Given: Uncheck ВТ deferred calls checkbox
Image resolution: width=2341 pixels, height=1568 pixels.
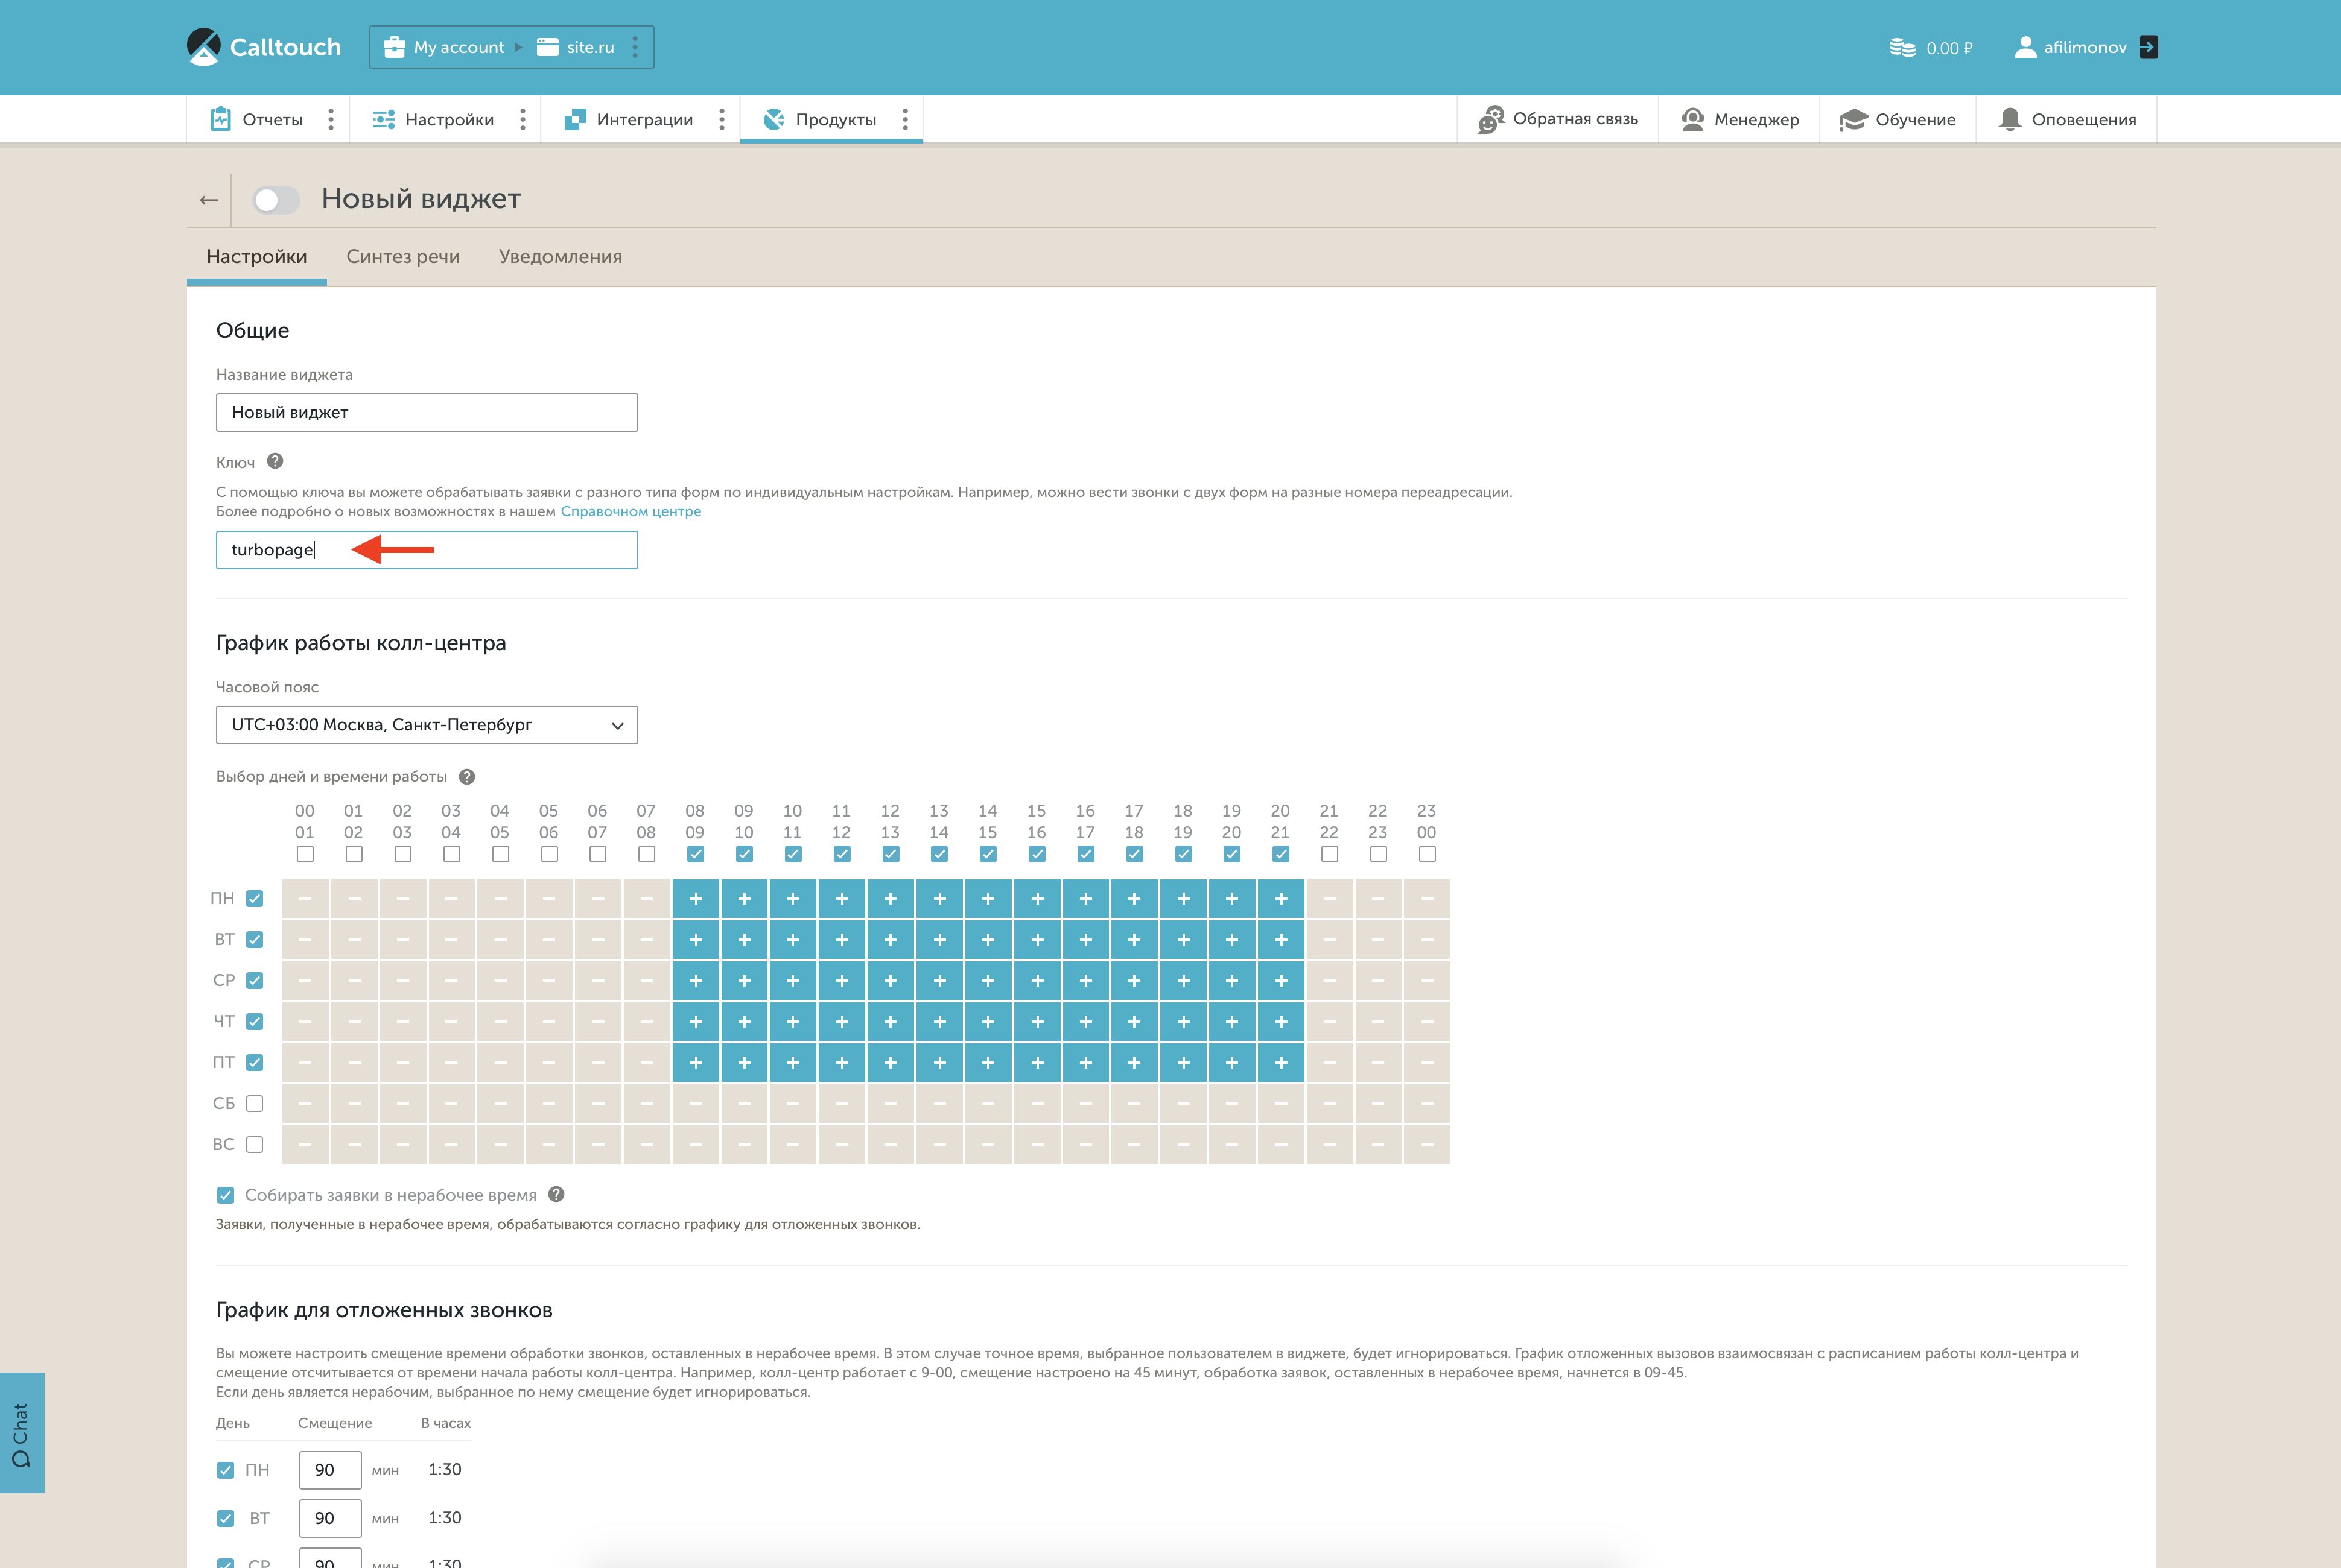Looking at the screenshot, I should pyautogui.click(x=226, y=1518).
